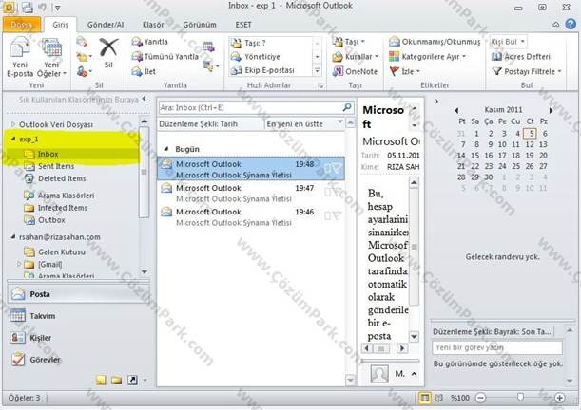Screen dimensions: 581x410
Task: Toggle the En yeni en üstte sort order
Action: tap(304, 124)
